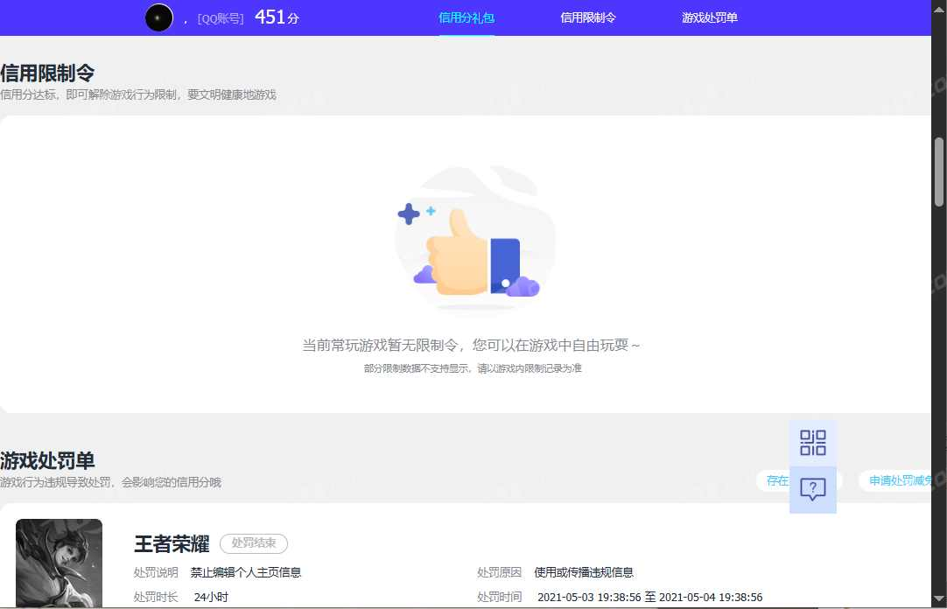Image resolution: width=947 pixels, height=609 pixels.
Task: Click the 申请处罚减免 button
Action: pyautogui.click(x=896, y=481)
